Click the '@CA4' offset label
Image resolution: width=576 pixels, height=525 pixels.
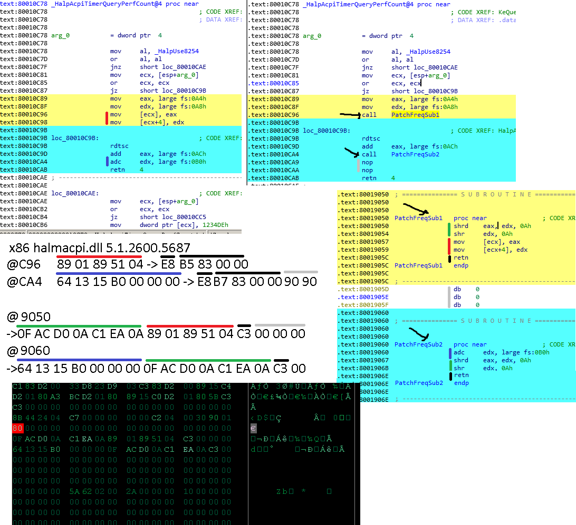click(25, 282)
